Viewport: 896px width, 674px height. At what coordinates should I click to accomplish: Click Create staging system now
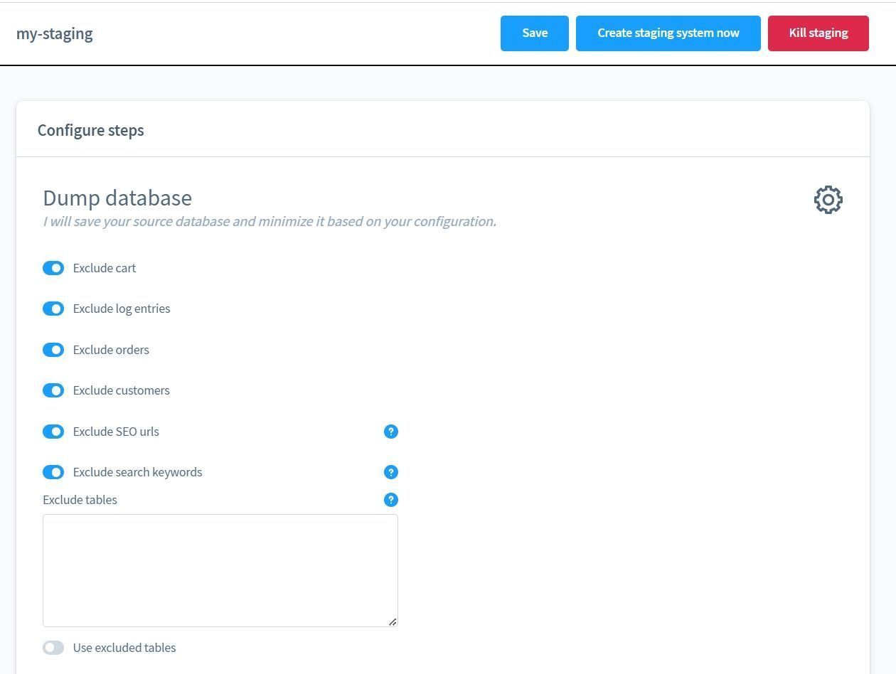tap(668, 33)
